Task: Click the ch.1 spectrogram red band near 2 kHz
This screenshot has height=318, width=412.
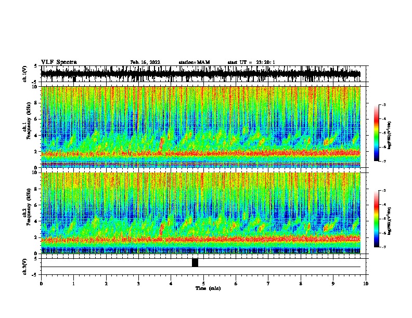Action: click(x=201, y=153)
